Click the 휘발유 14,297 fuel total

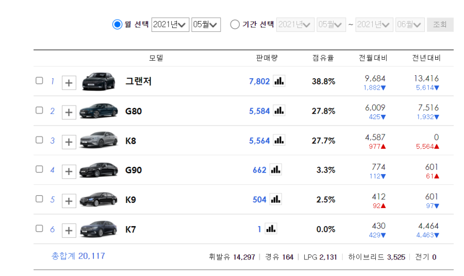point(232,257)
